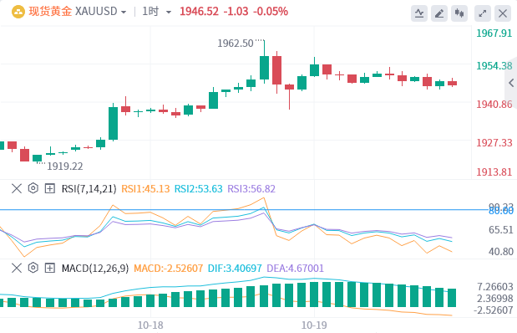Click the gold XAUUSD symbol icon
Viewport: 517px width, 333px height.
18,12
